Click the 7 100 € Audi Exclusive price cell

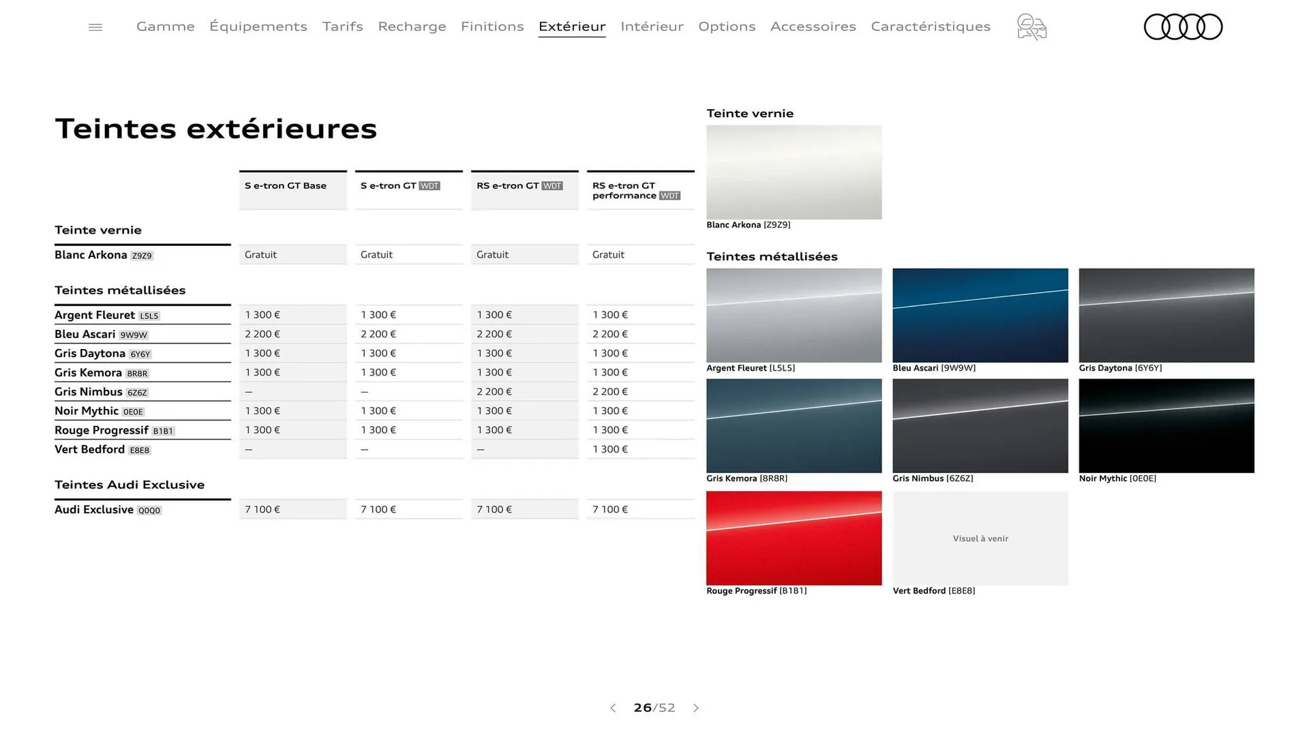(292, 509)
